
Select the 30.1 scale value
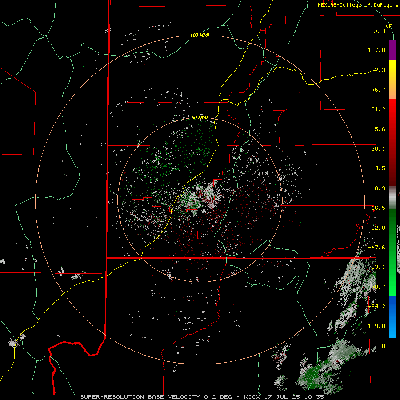pyautogui.click(x=378, y=149)
